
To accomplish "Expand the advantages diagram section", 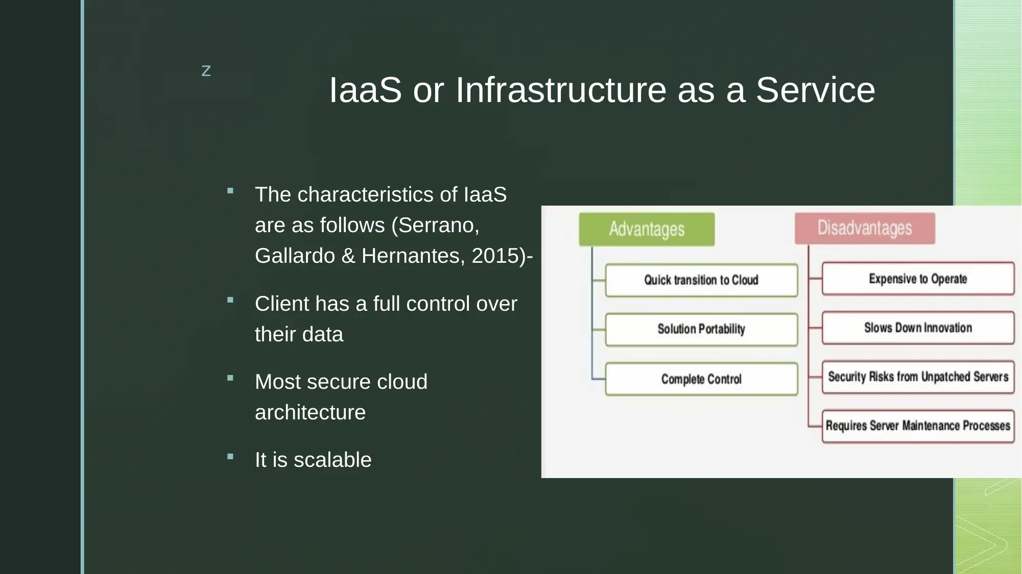I will [x=647, y=229].
